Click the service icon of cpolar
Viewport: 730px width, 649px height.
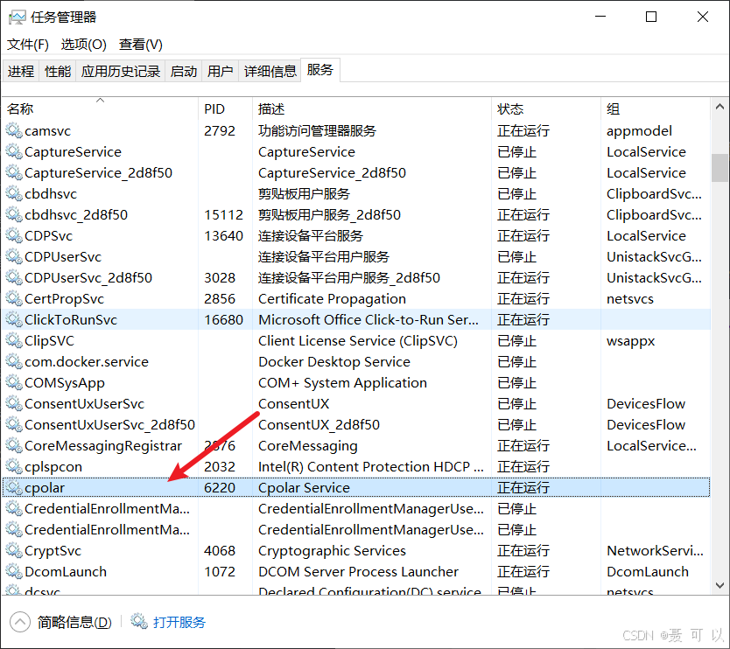click(x=14, y=487)
